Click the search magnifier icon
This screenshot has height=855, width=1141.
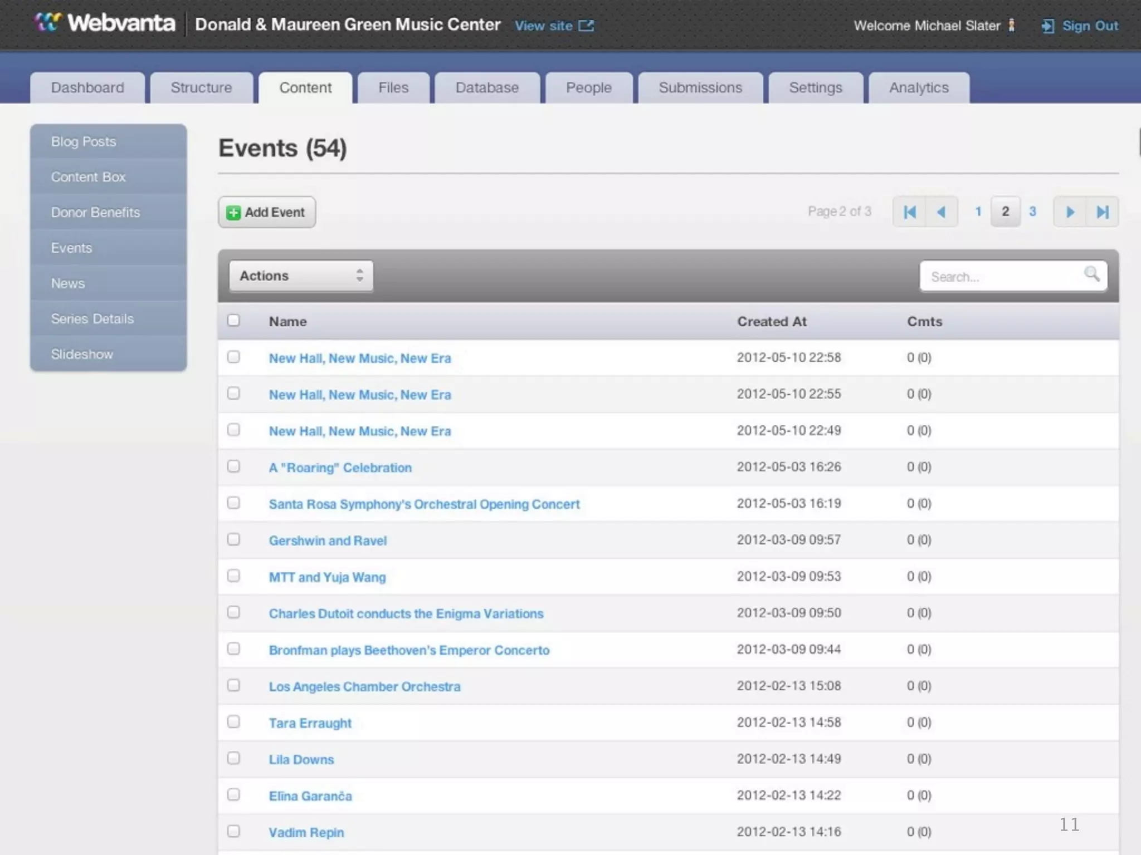pos(1091,274)
